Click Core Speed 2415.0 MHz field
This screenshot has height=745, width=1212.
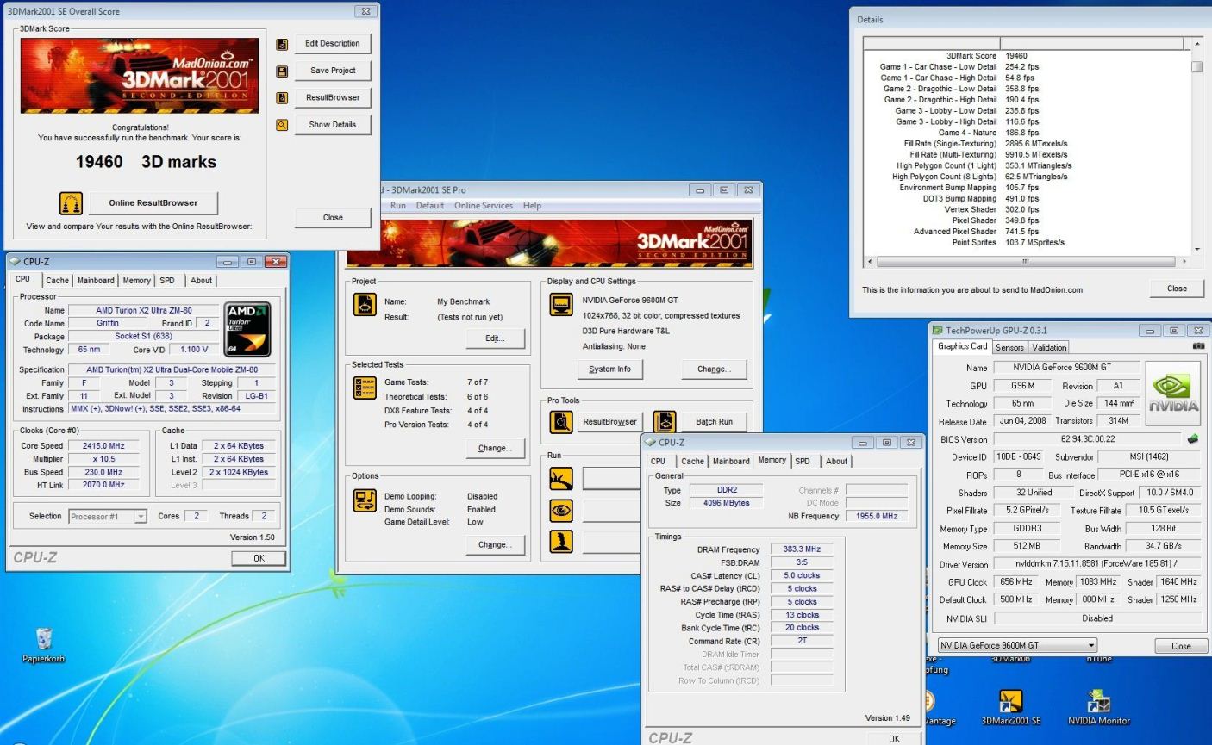point(103,446)
